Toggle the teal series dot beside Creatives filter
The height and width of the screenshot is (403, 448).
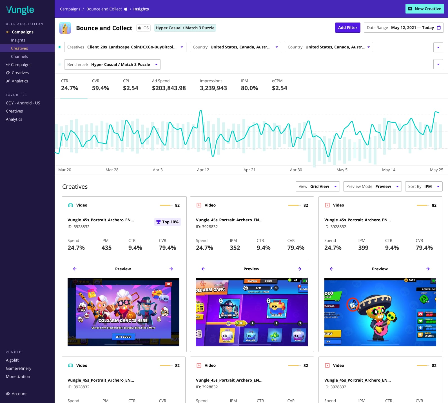click(59, 47)
